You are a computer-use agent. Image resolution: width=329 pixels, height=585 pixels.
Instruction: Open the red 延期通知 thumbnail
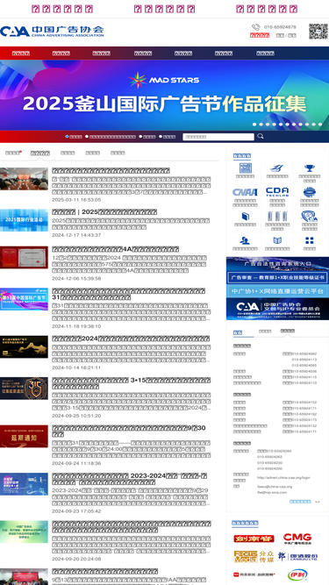point(24,436)
